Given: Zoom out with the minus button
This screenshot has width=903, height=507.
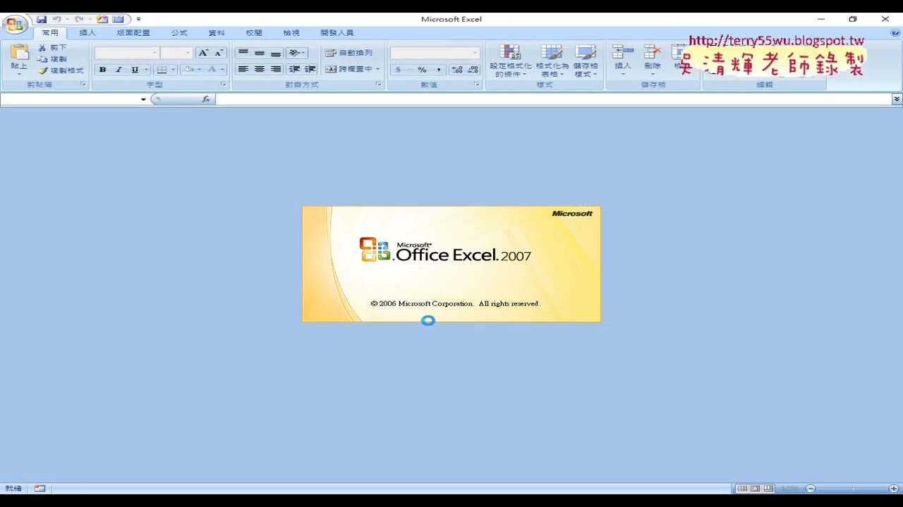Looking at the screenshot, I should (x=811, y=489).
